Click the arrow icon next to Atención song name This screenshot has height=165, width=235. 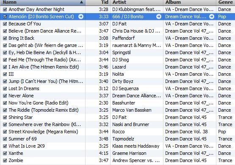click(81, 16)
